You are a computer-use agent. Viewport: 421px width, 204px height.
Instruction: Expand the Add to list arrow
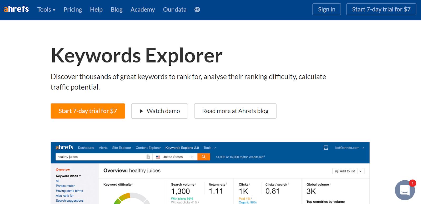pyautogui.click(x=360, y=171)
